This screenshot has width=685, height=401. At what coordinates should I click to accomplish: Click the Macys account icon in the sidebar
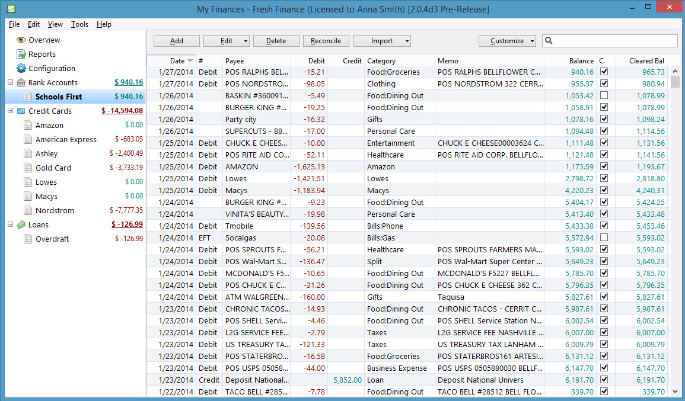tap(28, 197)
